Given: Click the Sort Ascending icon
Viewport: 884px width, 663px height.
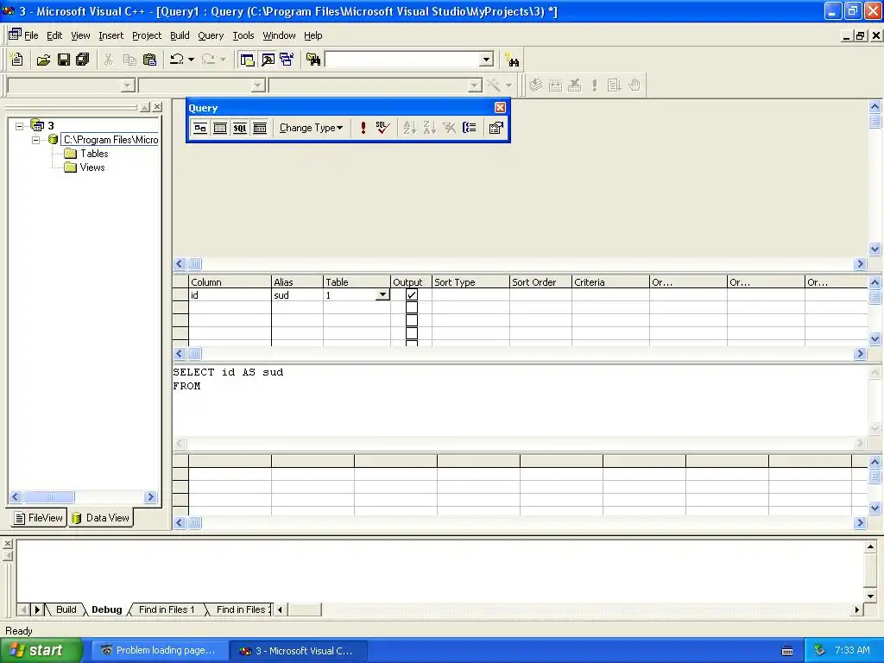Looking at the screenshot, I should [x=410, y=128].
